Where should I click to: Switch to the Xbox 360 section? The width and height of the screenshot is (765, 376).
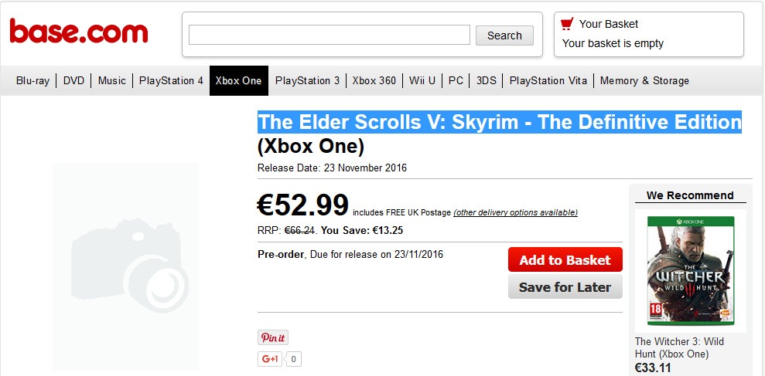tap(374, 81)
